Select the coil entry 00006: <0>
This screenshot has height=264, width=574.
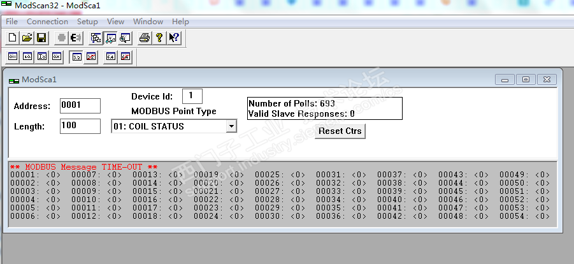35,216
